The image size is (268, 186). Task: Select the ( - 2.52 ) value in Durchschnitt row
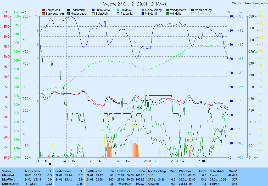[31, 184]
